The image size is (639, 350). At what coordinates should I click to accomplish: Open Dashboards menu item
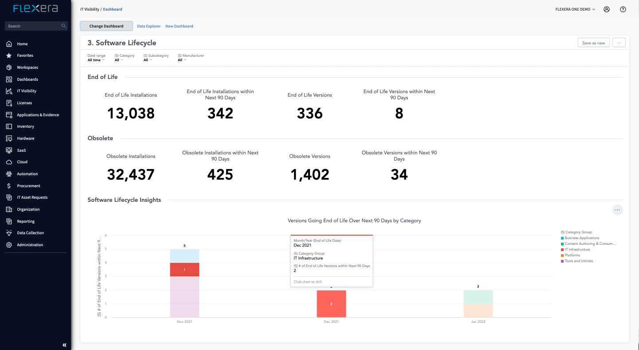(27, 79)
